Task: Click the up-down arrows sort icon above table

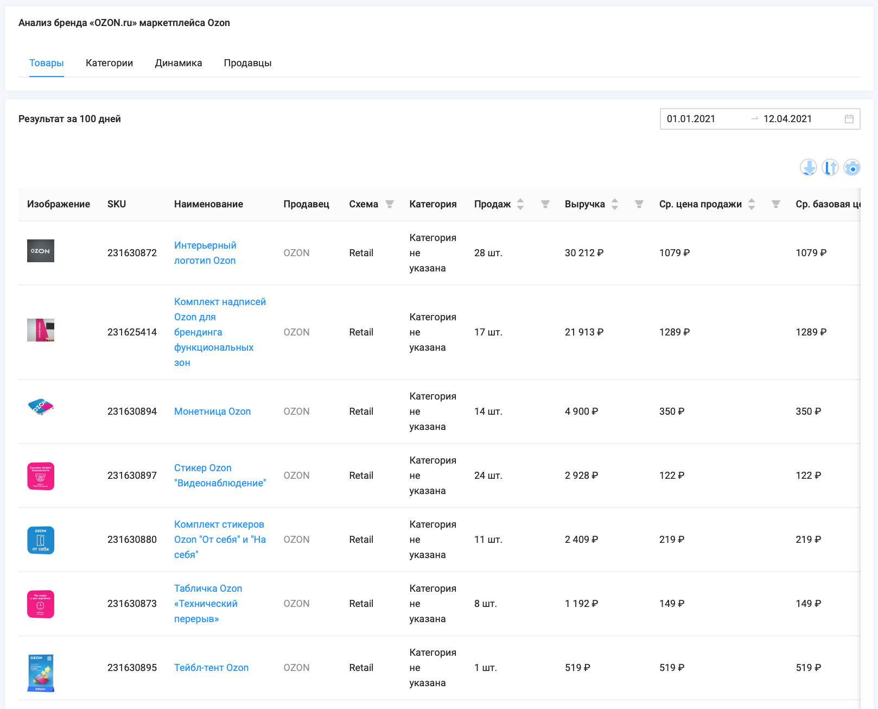Action: [830, 168]
